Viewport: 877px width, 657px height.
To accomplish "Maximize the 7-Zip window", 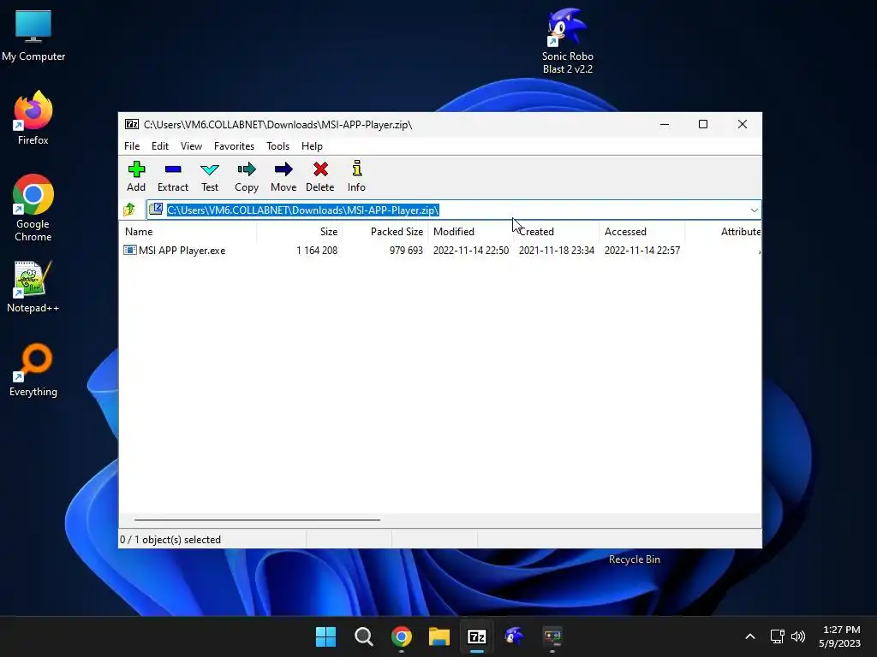I will pos(703,124).
